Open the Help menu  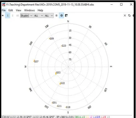click(x=40, y=10)
